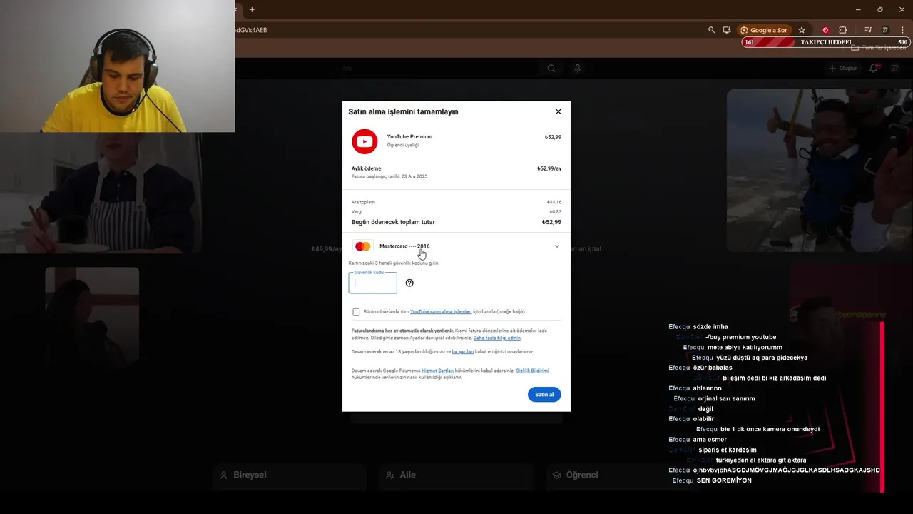Open the YouTube account avatar
This screenshot has height=514, width=913.
[897, 69]
